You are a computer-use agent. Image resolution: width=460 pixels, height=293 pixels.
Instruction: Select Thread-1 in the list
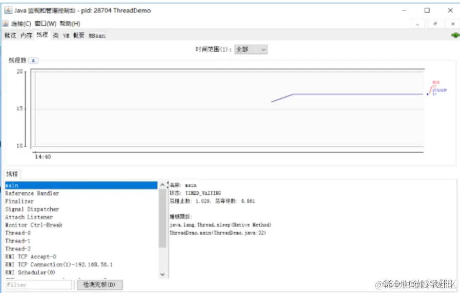tap(81, 241)
